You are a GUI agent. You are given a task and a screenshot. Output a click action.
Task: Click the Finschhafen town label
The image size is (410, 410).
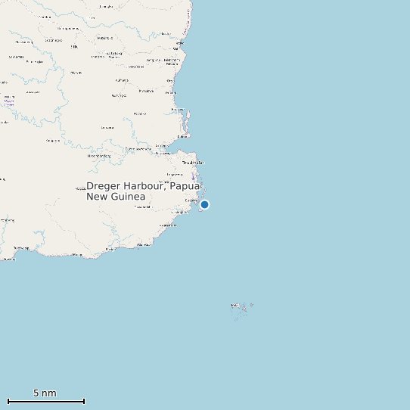(x=193, y=163)
